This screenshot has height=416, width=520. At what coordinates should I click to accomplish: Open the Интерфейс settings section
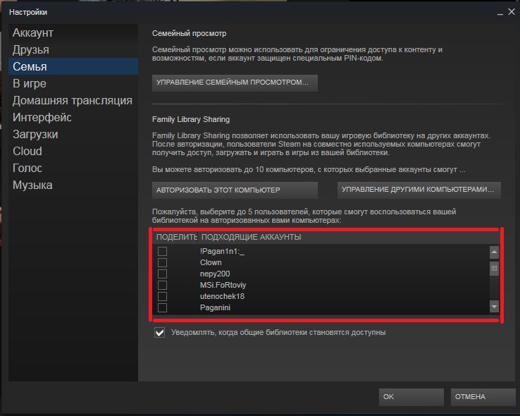point(73,117)
